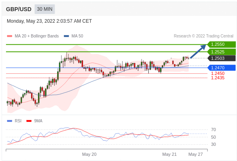Click the May 21 date axis label

[169, 154]
